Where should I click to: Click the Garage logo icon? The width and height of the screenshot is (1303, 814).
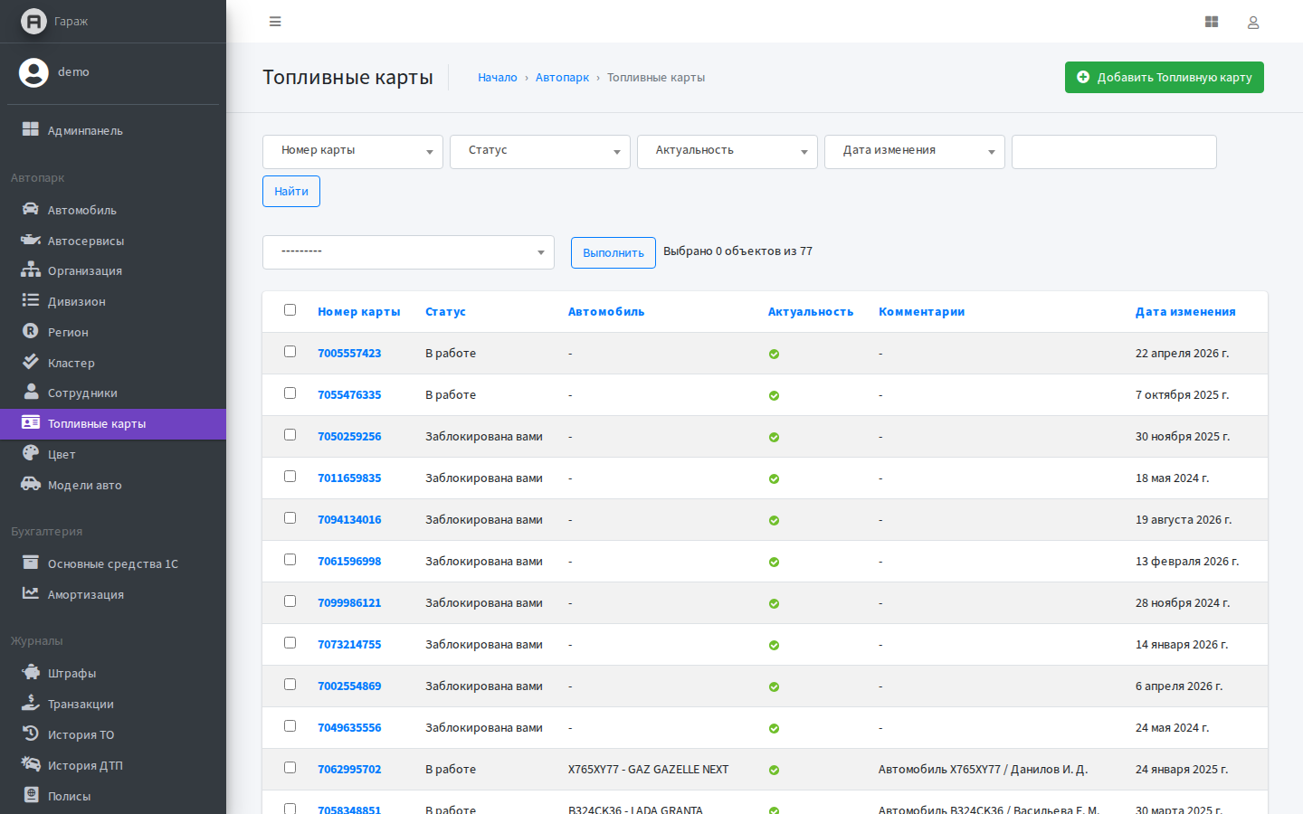(x=33, y=21)
